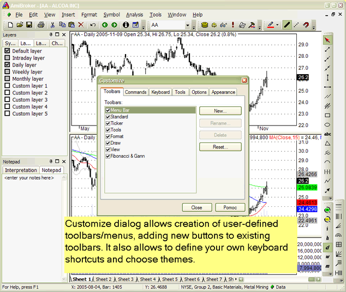Open the Layers panel dropdown arrow
Image resolution: width=346 pixels, height=292 pixels.
(x=52, y=34)
